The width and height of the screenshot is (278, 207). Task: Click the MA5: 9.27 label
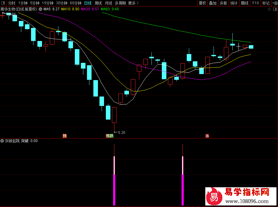[x=51, y=9]
